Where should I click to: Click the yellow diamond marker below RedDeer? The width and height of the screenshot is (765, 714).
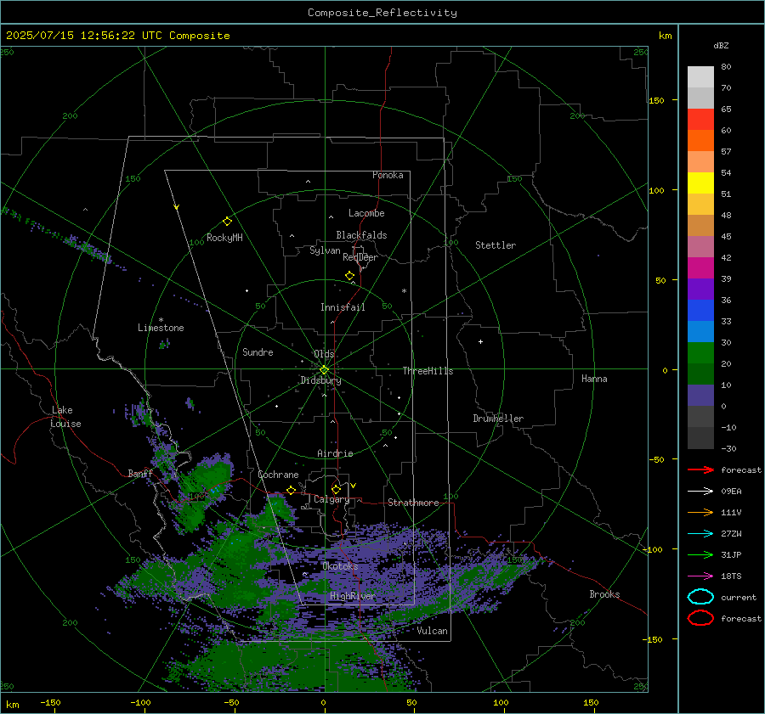tap(349, 276)
